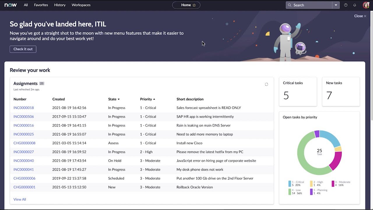Click the created date 2017-09-15 15:10:47
This screenshot has height=210, width=373.
point(69,116)
